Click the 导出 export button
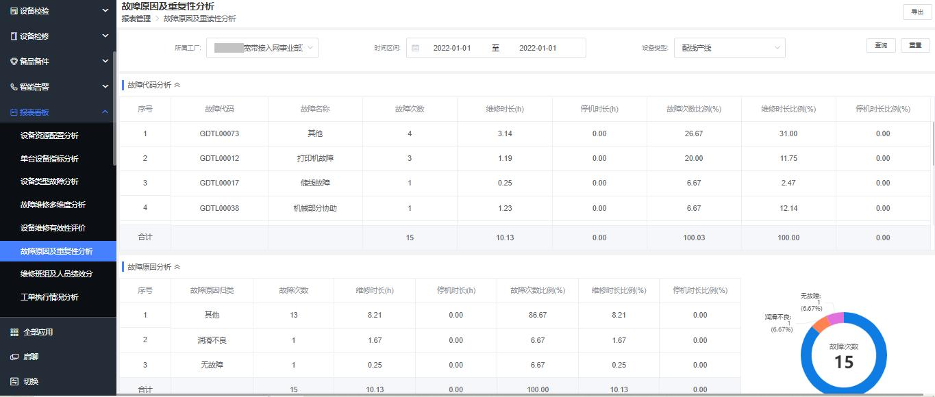The width and height of the screenshot is (935, 397). 917,12
